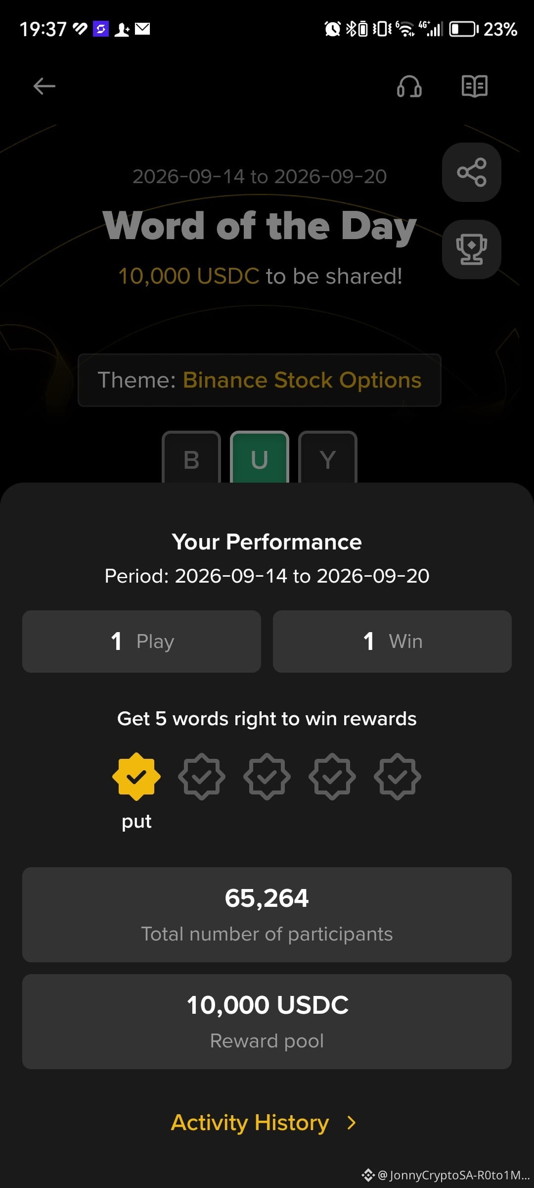Select the green U letter tile
Screen dimensions: 534x1188
[x=260, y=457]
